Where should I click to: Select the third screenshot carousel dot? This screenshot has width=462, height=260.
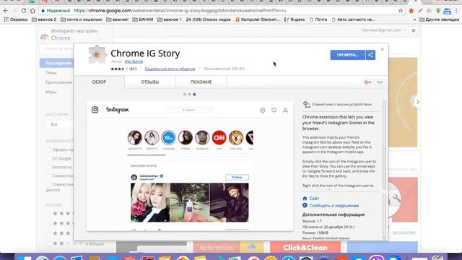click(x=194, y=95)
